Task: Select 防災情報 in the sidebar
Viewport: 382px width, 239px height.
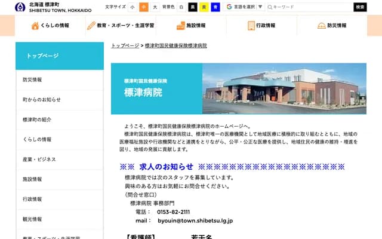Action: [60, 79]
